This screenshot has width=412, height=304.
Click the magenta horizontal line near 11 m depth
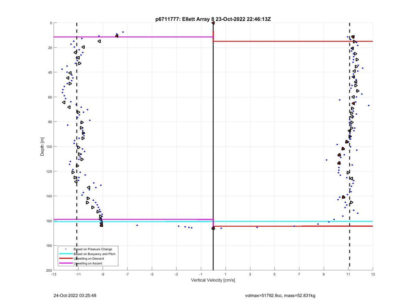tap(137, 37)
